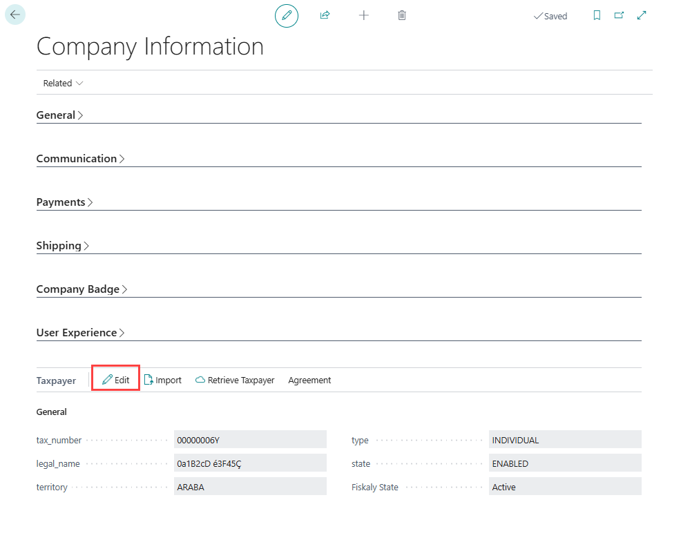Open page in new window icon
Image resolution: width=690 pixels, height=540 pixels.
(619, 15)
